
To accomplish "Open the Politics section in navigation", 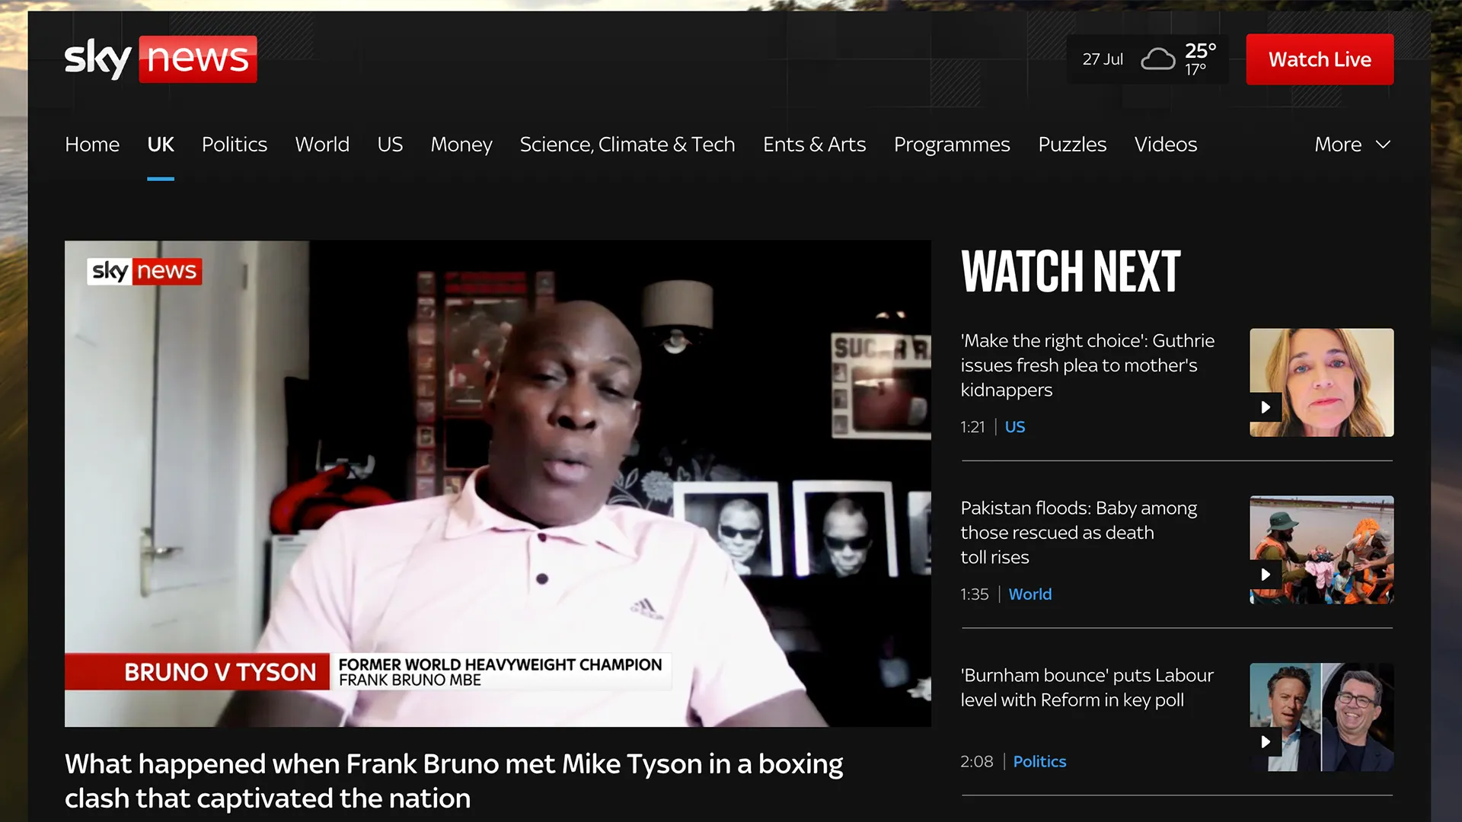I will coord(235,145).
